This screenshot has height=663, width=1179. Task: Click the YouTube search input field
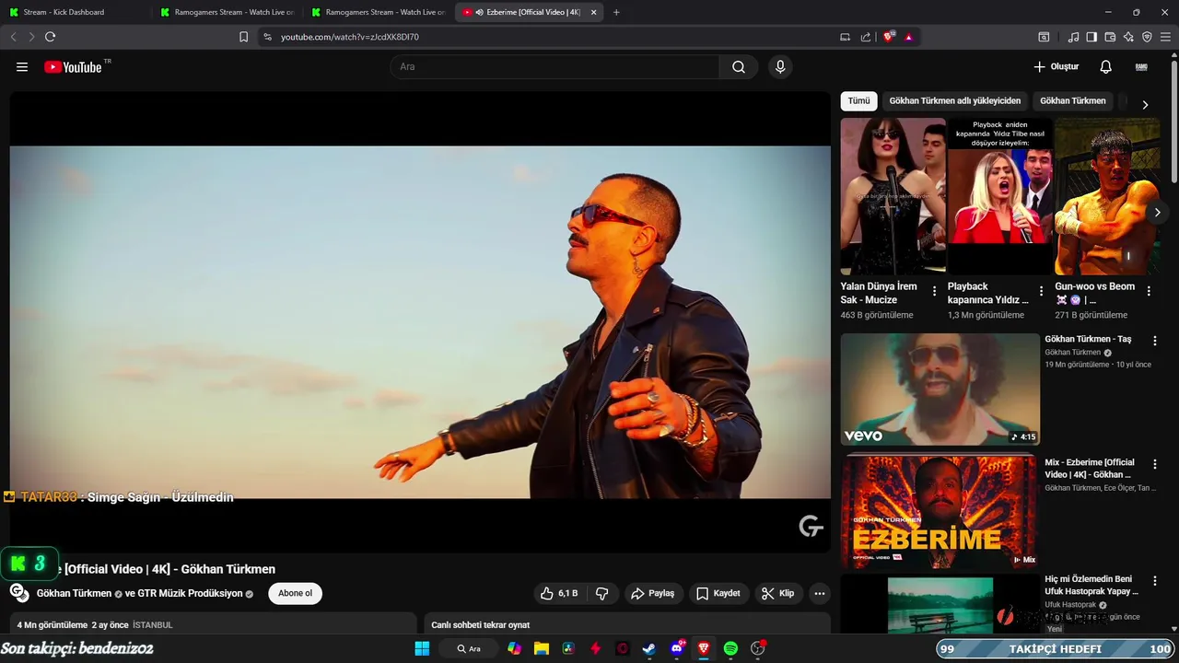click(x=554, y=67)
